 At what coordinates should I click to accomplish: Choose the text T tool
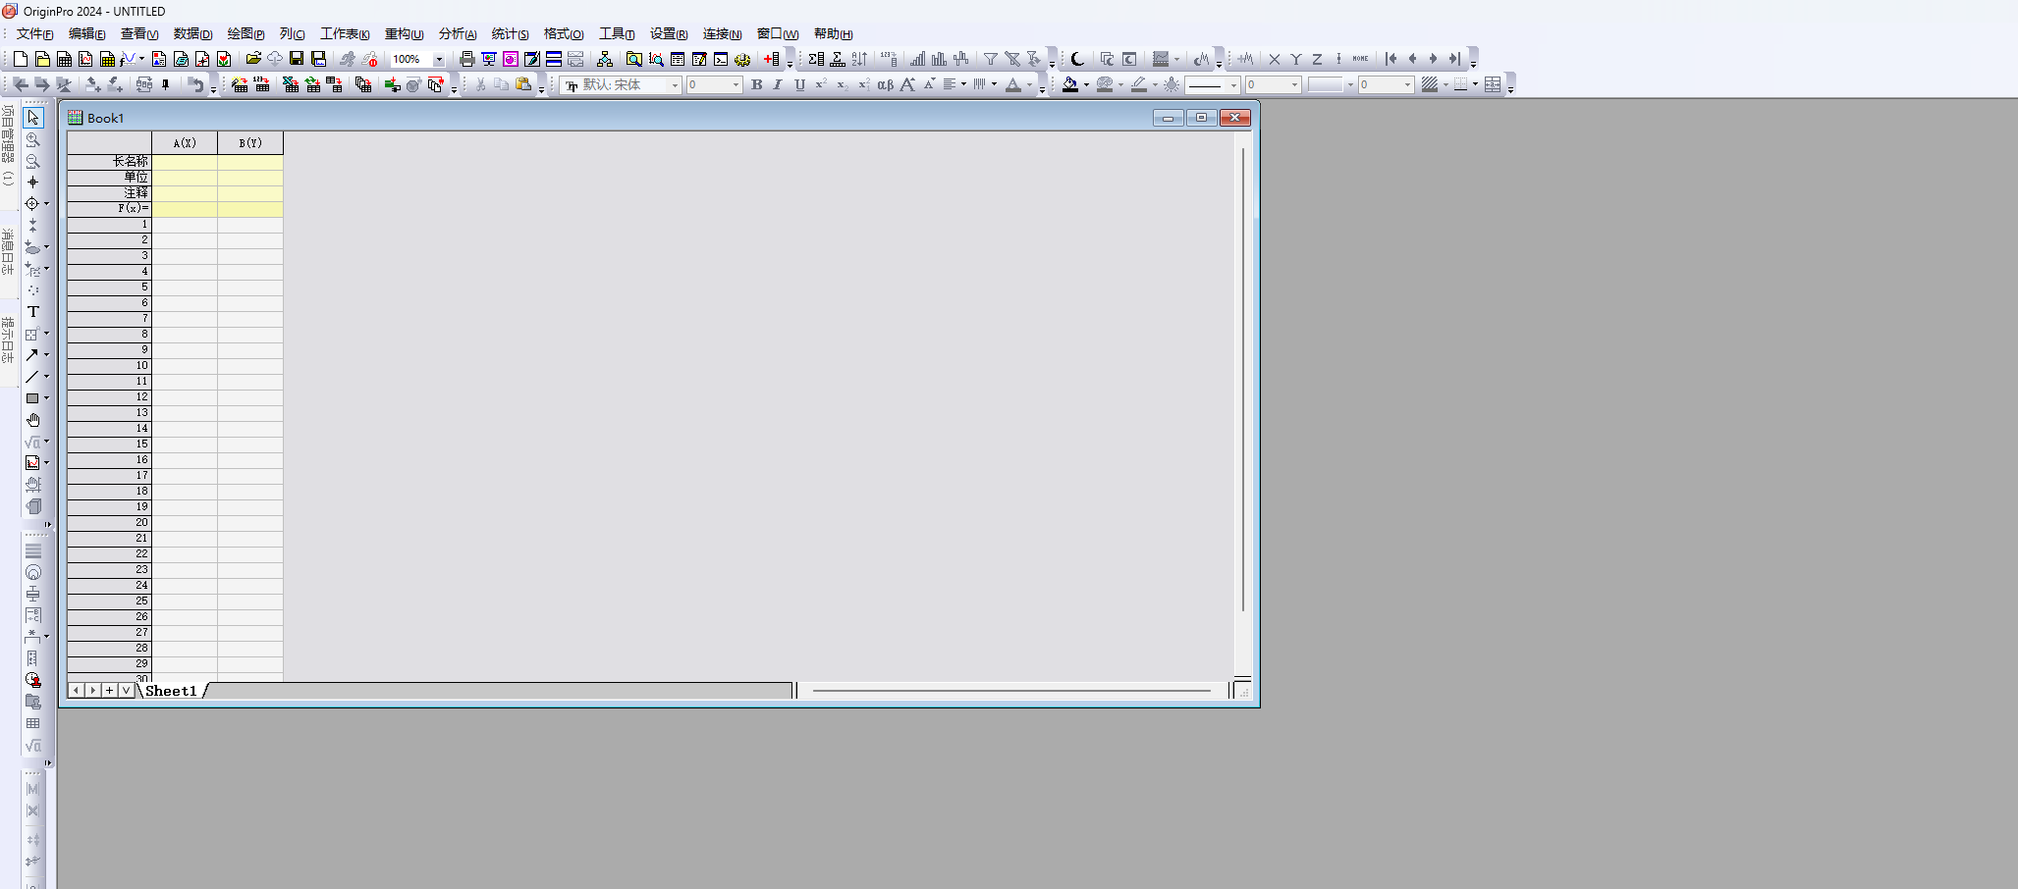point(32,312)
